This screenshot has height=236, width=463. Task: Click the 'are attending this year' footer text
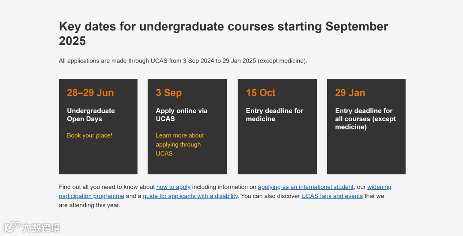(90, 205)
